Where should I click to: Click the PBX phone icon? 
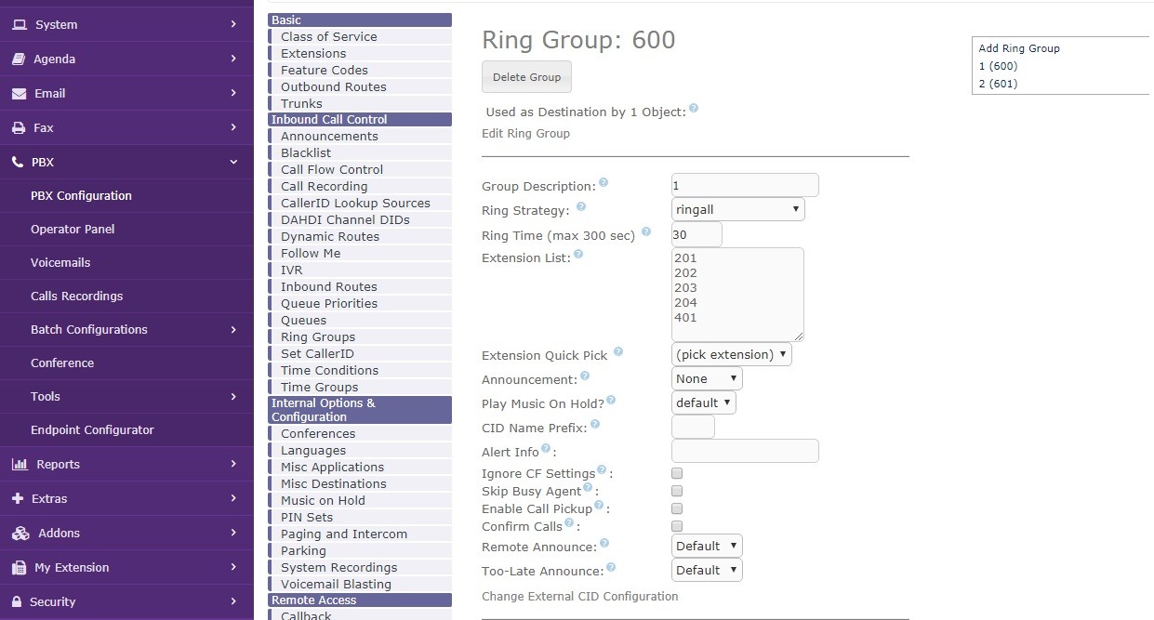(x=18, y=162)
